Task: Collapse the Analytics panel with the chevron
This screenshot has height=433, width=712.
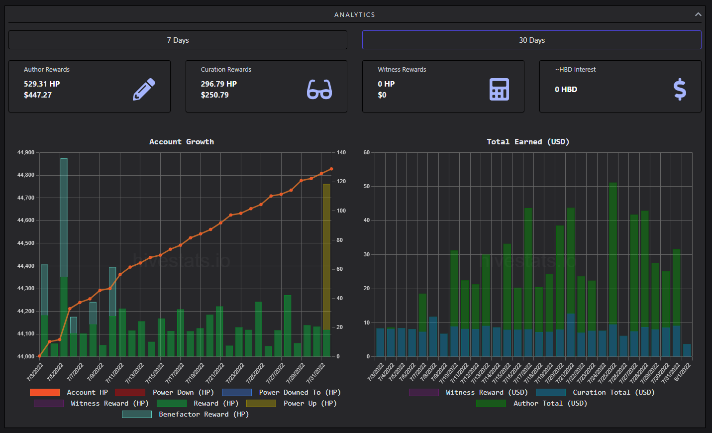Action: tap(698, 14)
